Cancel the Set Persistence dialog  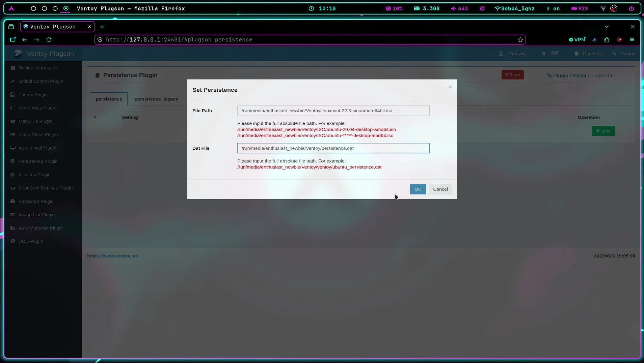[x=440, y=189]
